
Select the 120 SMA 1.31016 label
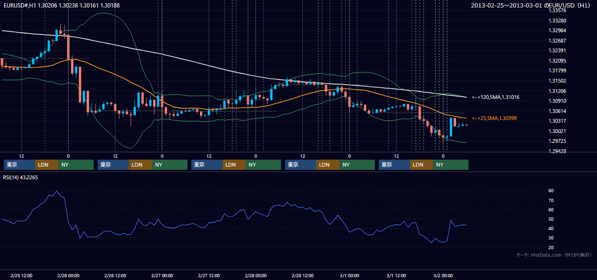[x=496, y=97]
